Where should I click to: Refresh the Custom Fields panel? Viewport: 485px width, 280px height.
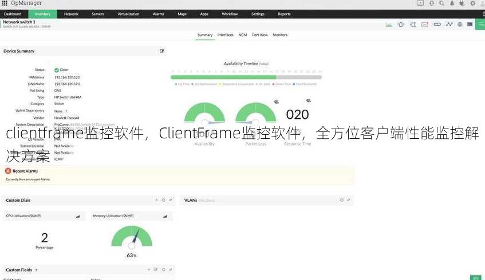pyautogui.click(x=163, y=270)
